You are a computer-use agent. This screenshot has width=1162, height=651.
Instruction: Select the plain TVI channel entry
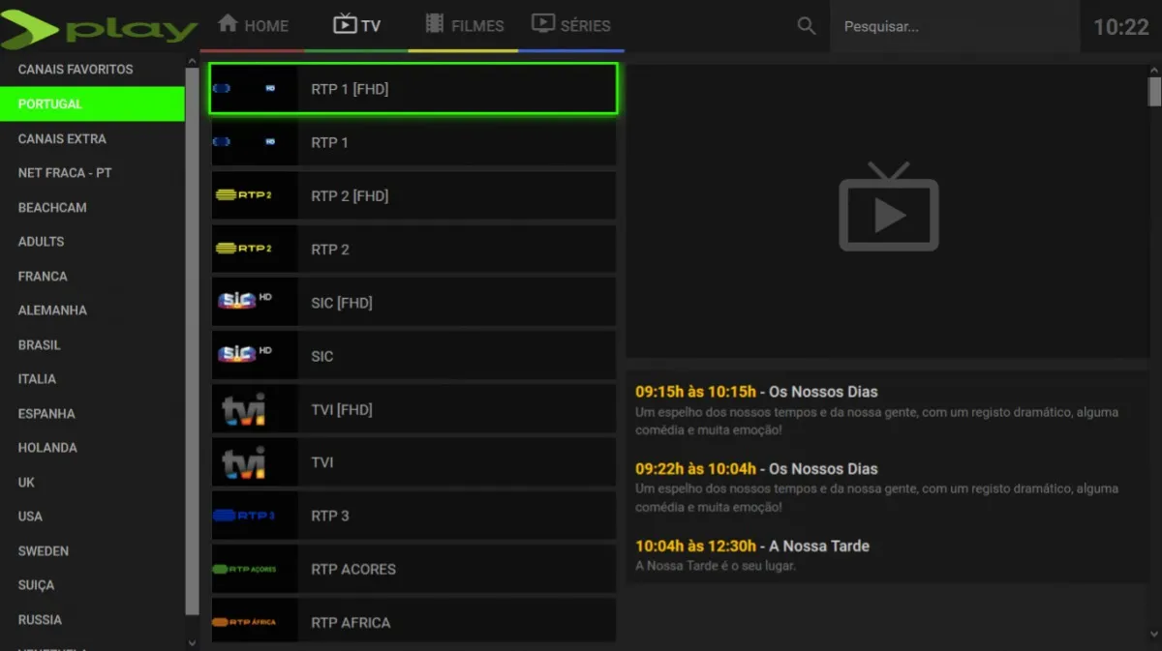point(413,462)
